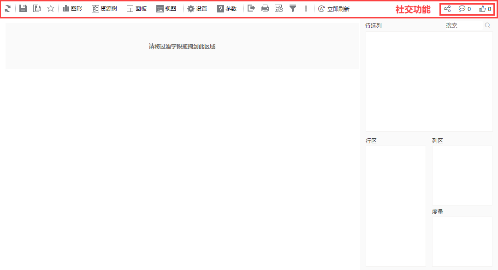Open 设置 settings with the gear icon
The width and height of the screenshot is (498, 270).
coord(197,9)
